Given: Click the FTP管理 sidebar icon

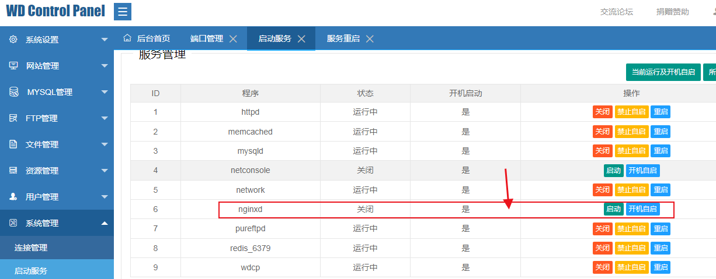Looking at the screenshot, I should pyautogui.click(x=13, y=118).
